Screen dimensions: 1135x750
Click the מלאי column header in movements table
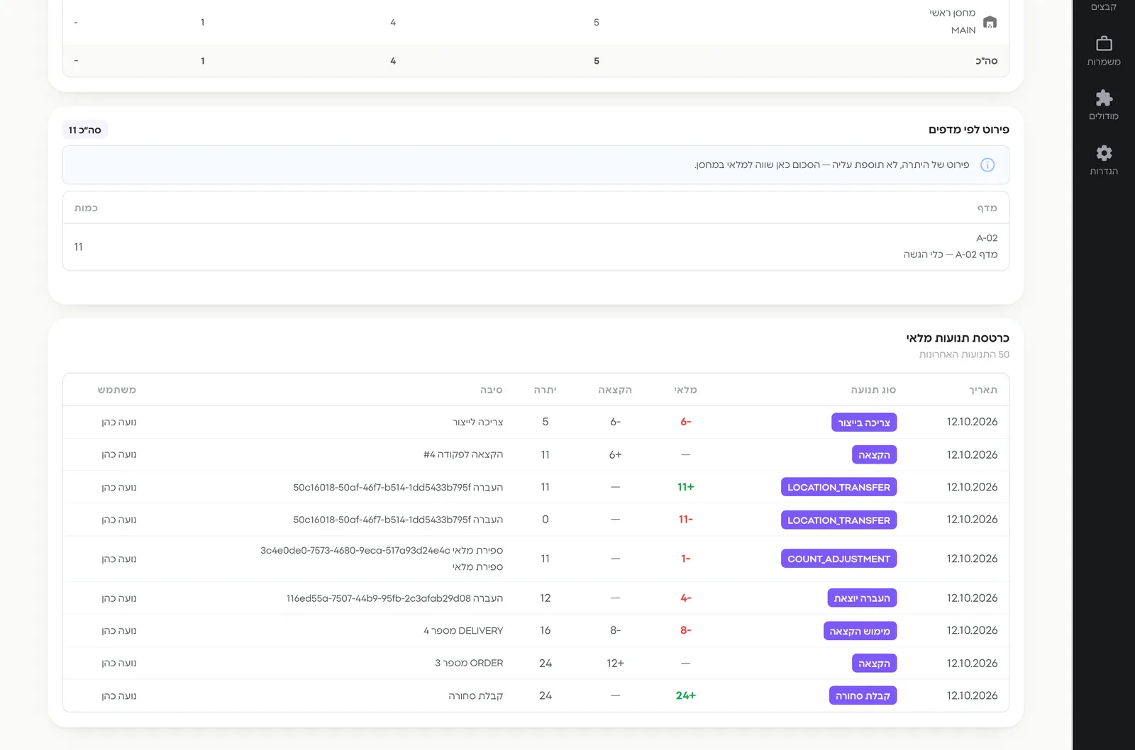685,390
